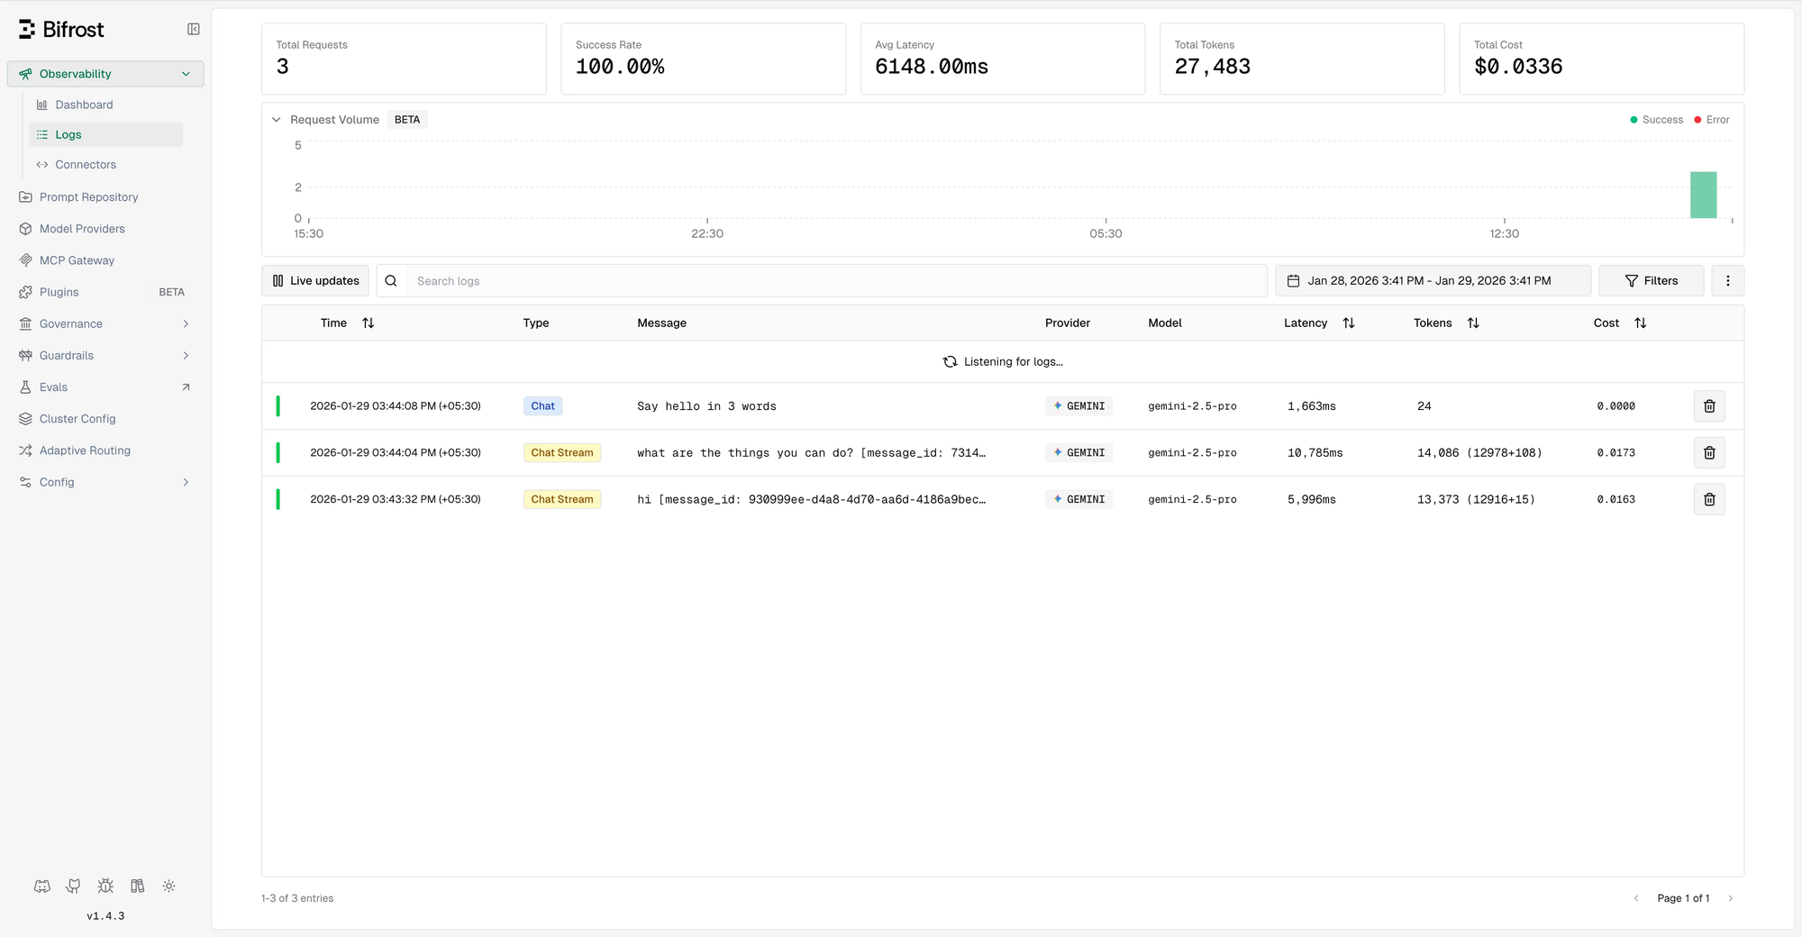Click the bug report icon
This screenshot has height=937, width=1802.
[105, 887]
